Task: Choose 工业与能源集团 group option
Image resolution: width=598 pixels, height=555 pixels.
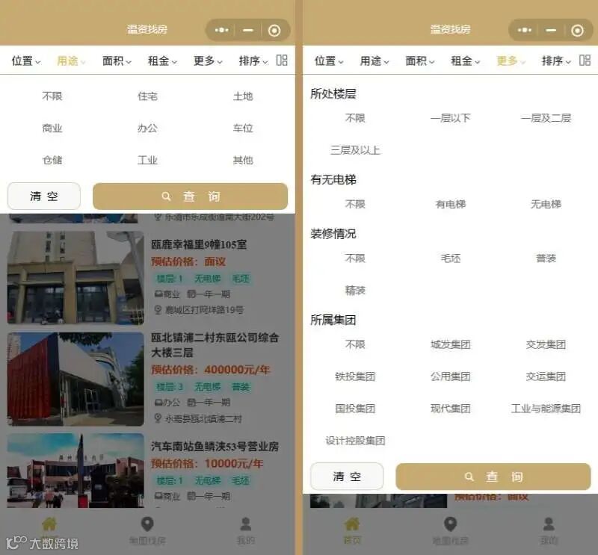Action: [546, 409]
